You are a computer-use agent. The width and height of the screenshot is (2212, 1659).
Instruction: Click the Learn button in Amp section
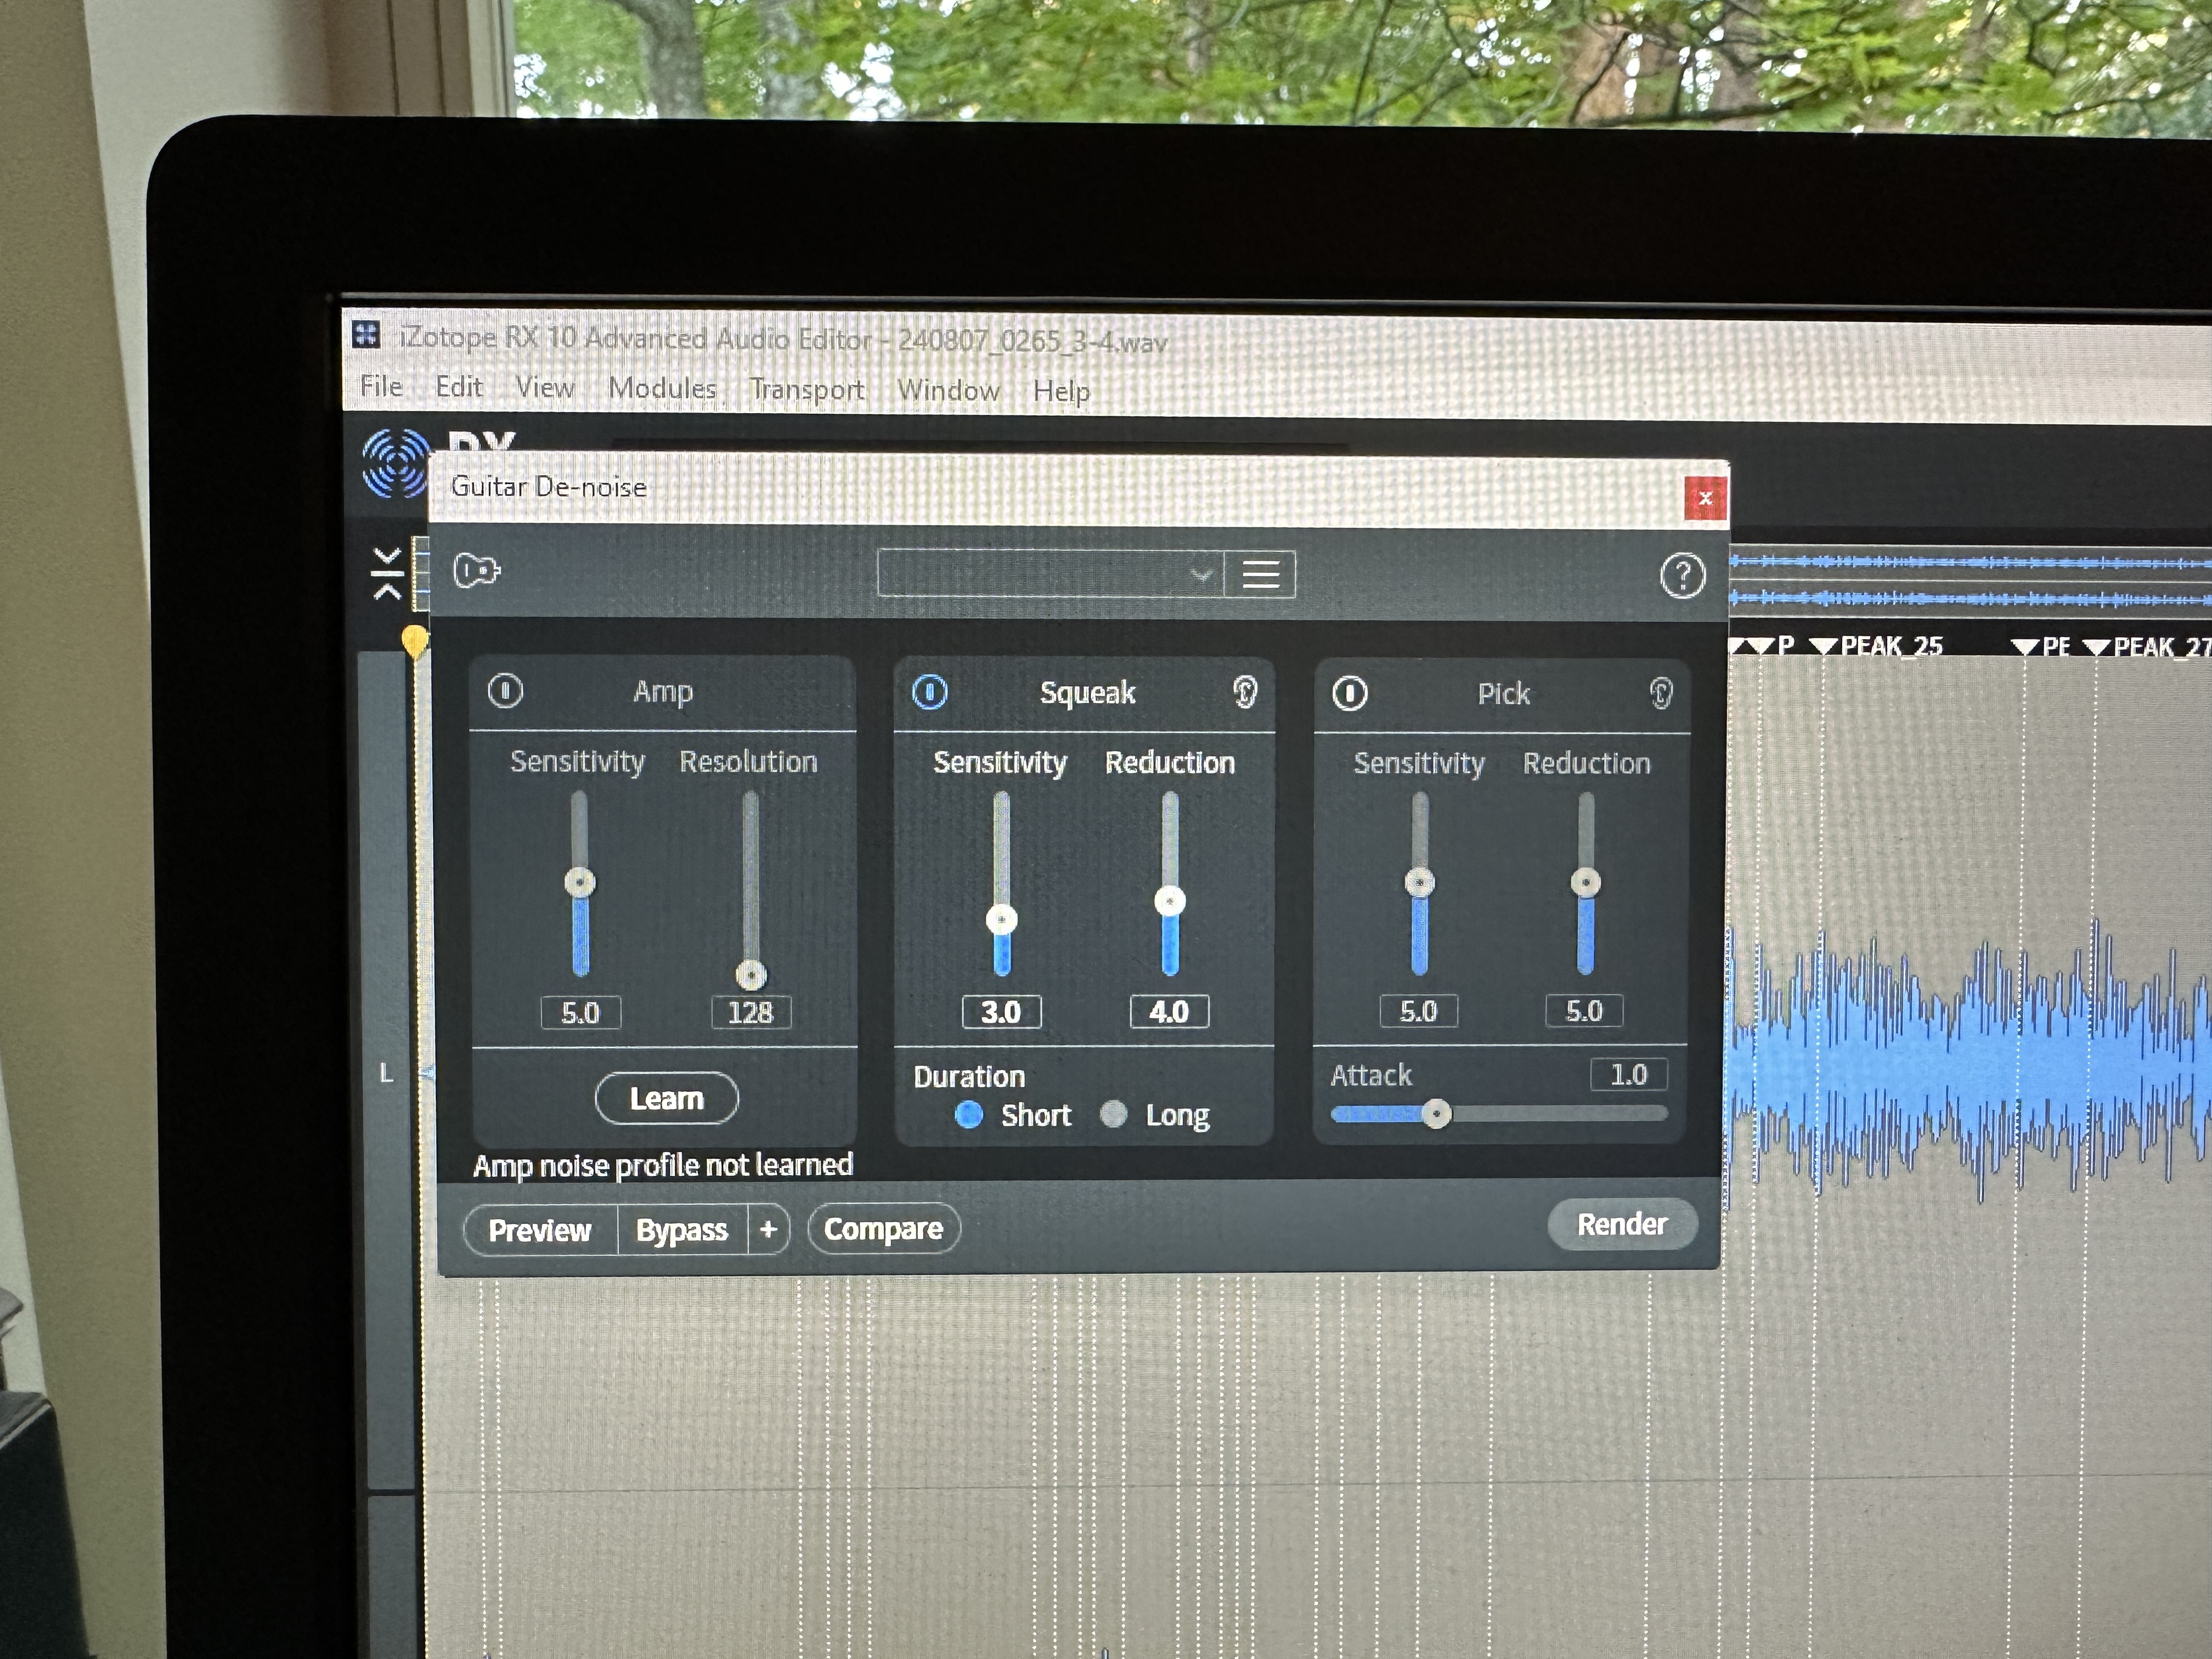coord(666,1098)
